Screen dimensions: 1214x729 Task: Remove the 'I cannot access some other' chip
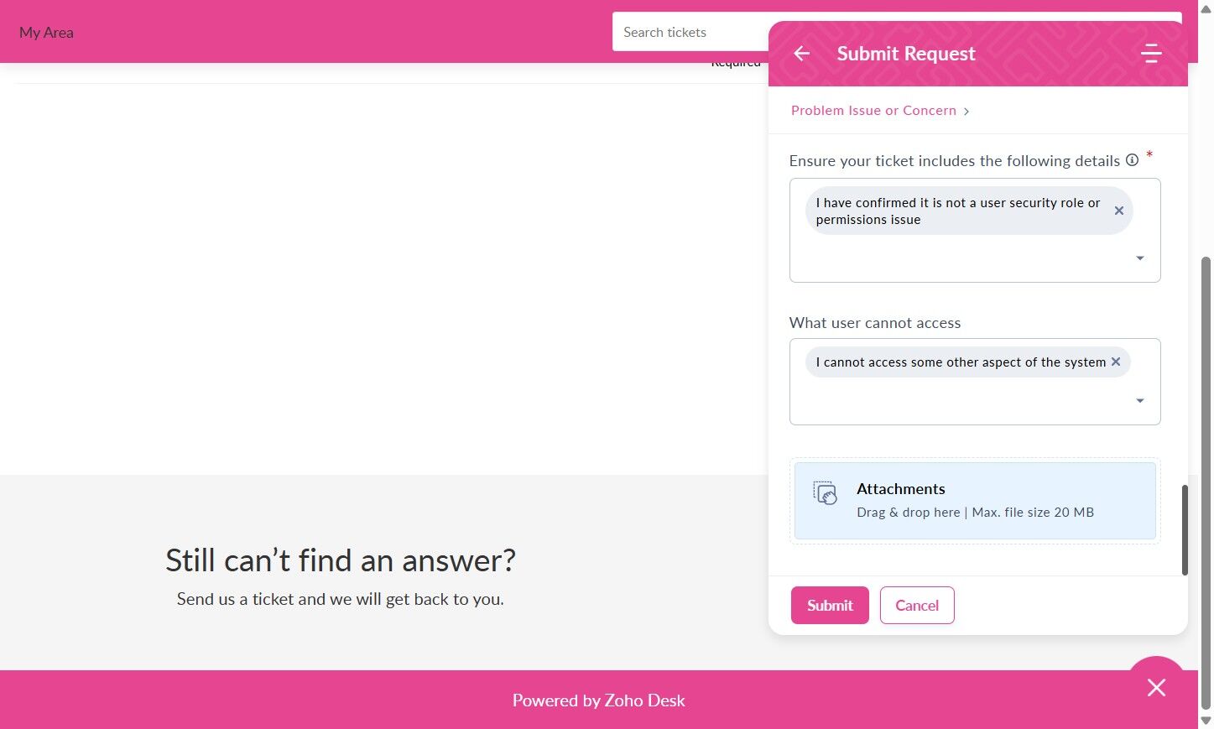point(1116,362)
